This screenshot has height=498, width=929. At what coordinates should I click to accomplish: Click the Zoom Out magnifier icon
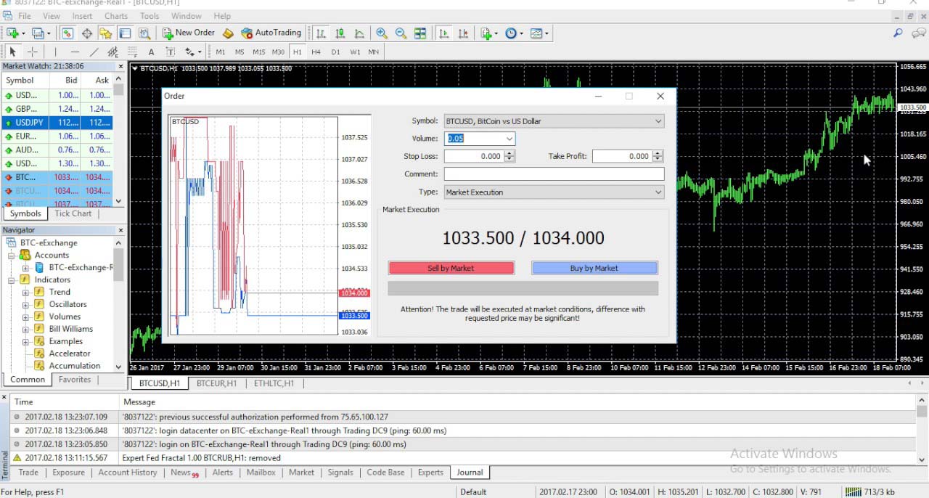click(x=401, y=33)
